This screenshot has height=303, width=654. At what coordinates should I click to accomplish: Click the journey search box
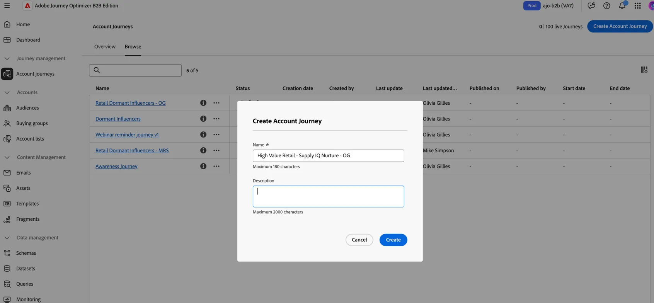tap(135, 70)
